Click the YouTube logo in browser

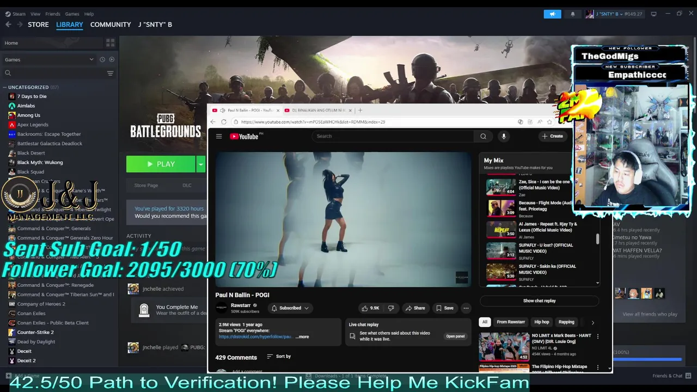[x=244, y=136]
